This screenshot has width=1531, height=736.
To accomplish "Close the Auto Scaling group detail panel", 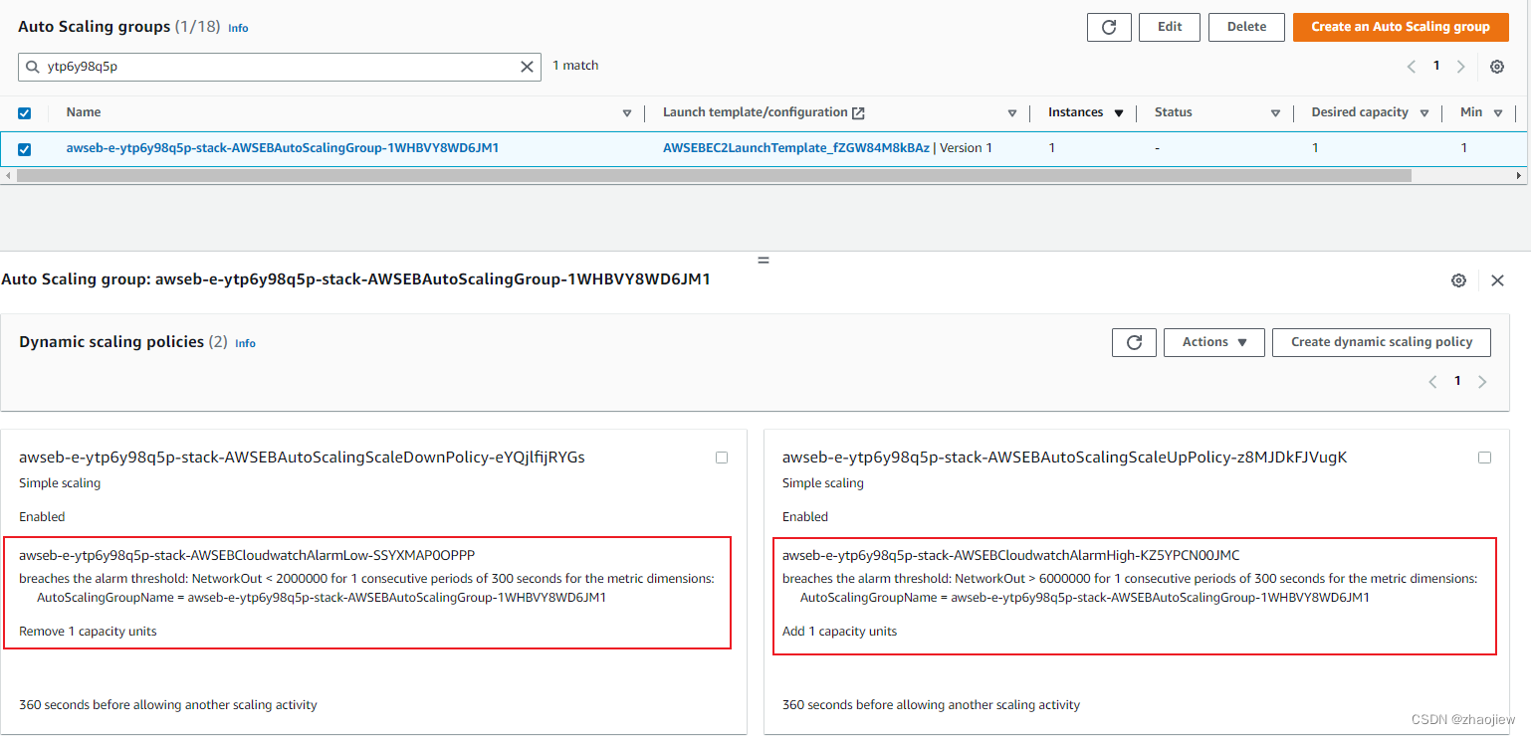I will [1497, 280].
